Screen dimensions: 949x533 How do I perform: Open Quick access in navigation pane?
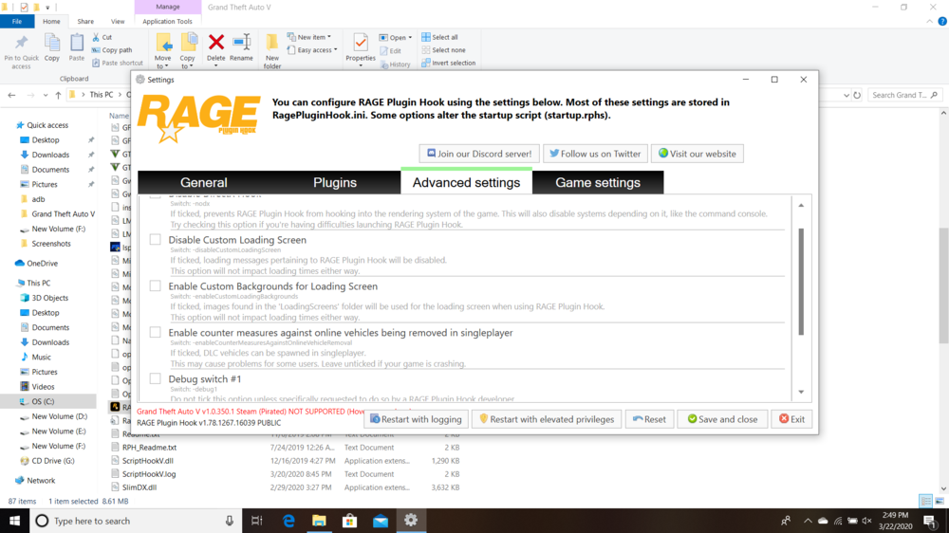(x=47, y=125)
